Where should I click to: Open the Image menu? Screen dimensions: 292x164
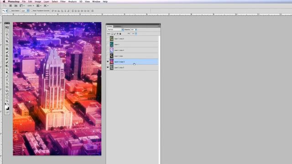38,1
